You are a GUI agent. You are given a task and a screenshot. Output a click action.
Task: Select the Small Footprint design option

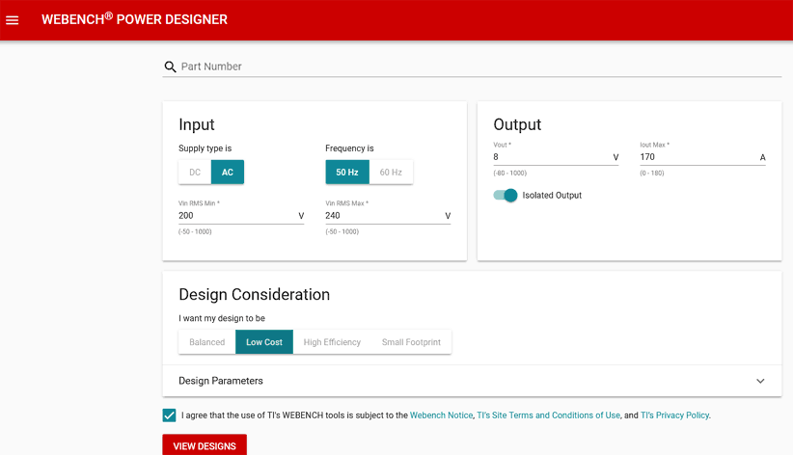point(412,342)
